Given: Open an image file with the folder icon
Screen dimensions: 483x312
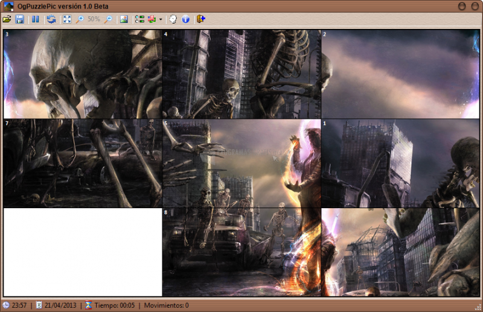Looking at the screenshot, I should pos(7,19).
